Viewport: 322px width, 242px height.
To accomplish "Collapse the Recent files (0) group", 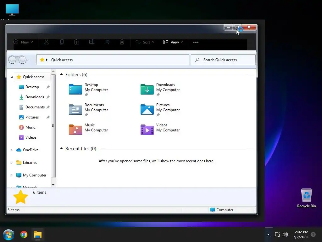I will point(61,148).
